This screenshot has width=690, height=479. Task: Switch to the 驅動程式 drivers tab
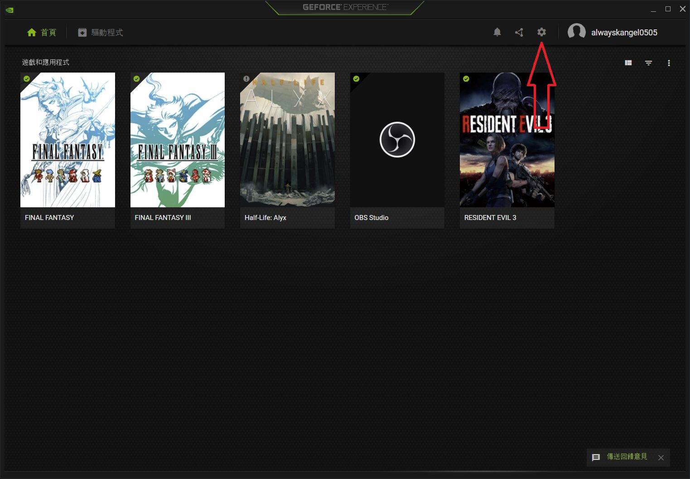coord(101,33)
